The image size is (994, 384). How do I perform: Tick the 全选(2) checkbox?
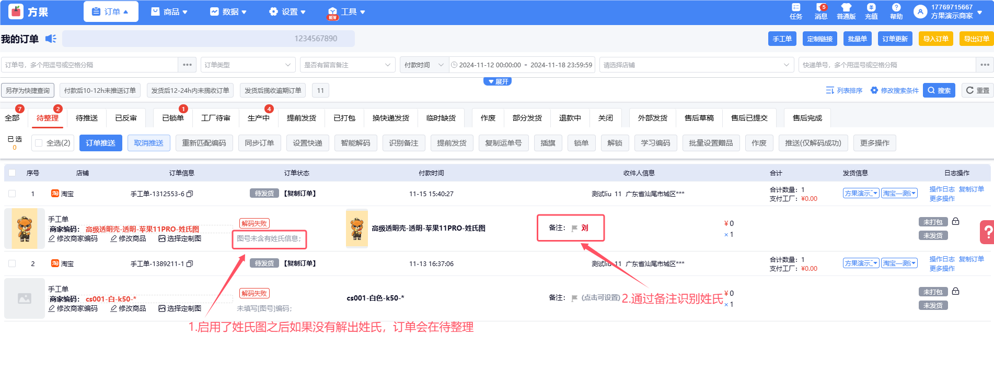pyautogui.click(x=39, y=143)
